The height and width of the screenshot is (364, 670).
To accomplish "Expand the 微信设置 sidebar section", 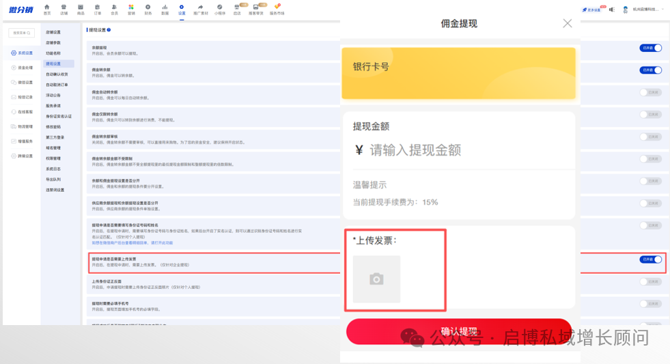I will (22, 83).
